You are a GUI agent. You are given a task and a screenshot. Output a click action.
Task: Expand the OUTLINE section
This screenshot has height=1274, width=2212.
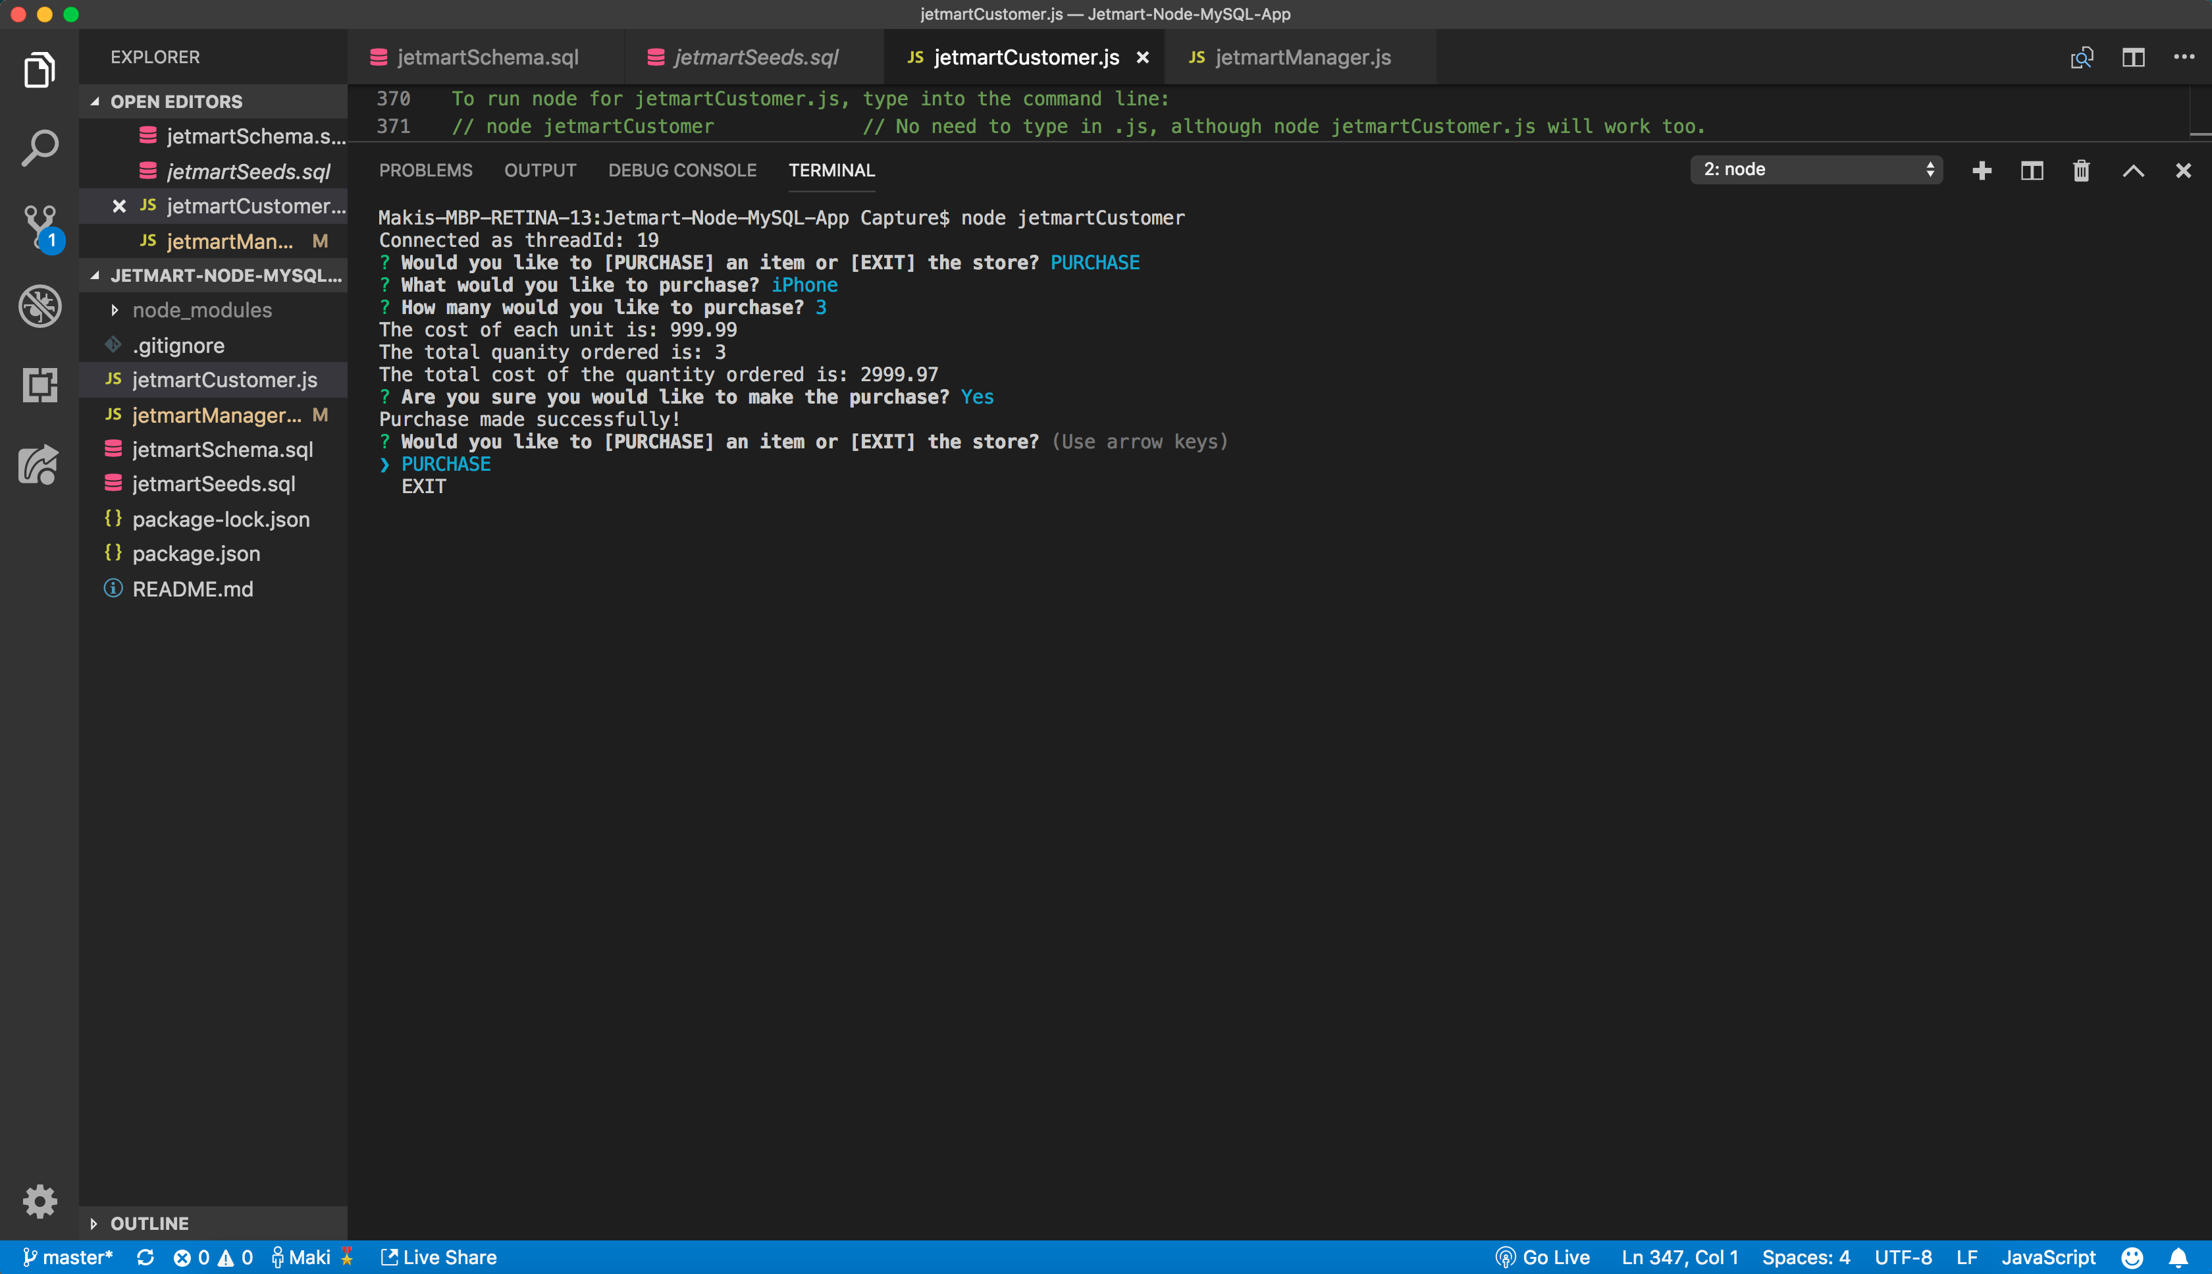click(149, 1223)
